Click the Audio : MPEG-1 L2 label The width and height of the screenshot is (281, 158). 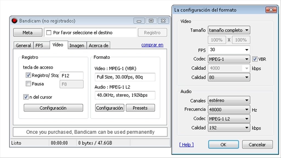pyautogui.click(x=112, y=87)
